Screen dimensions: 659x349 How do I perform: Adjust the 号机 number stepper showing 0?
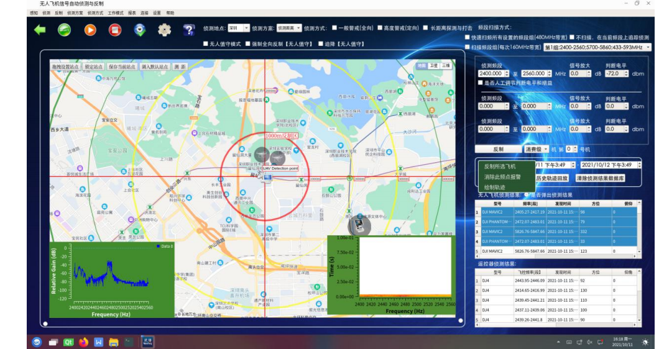tap(575, 149)
